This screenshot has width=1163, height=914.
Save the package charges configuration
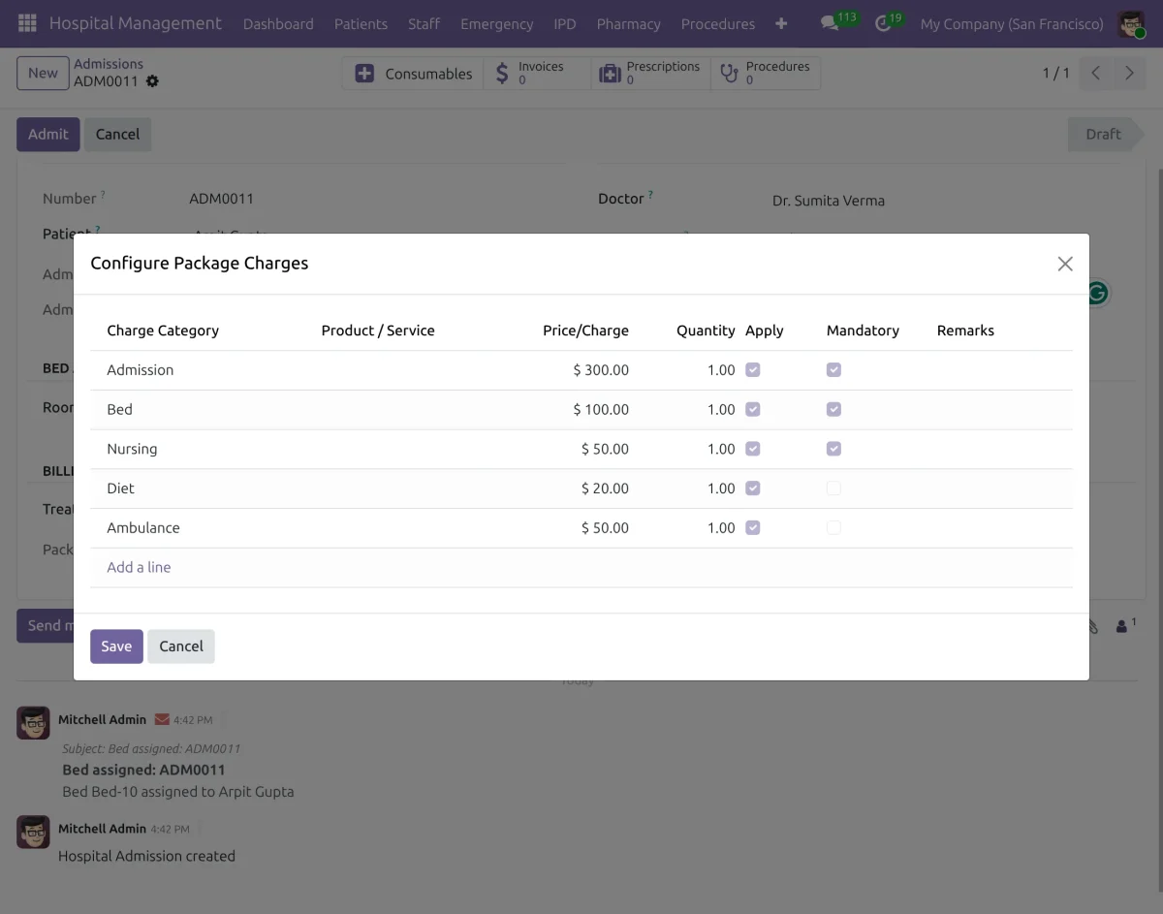tap(116, 646)
